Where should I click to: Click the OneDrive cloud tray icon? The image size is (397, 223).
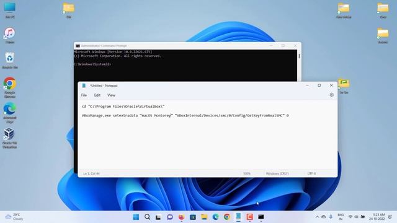tap(324, 217)
